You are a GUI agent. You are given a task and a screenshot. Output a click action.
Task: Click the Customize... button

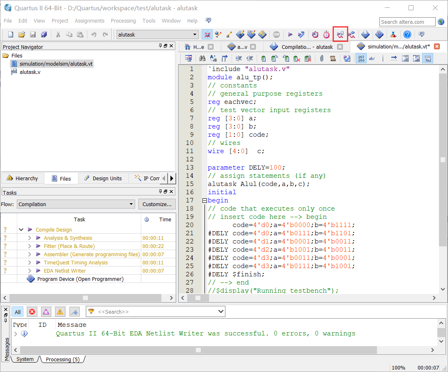[x=157, y=204]
